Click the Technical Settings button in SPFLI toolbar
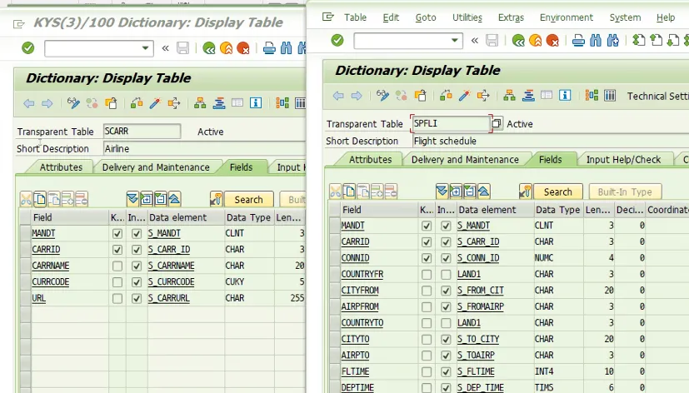The height and width of the screenshot is (393, 689). pyautogui.click(x=657, y=96)
